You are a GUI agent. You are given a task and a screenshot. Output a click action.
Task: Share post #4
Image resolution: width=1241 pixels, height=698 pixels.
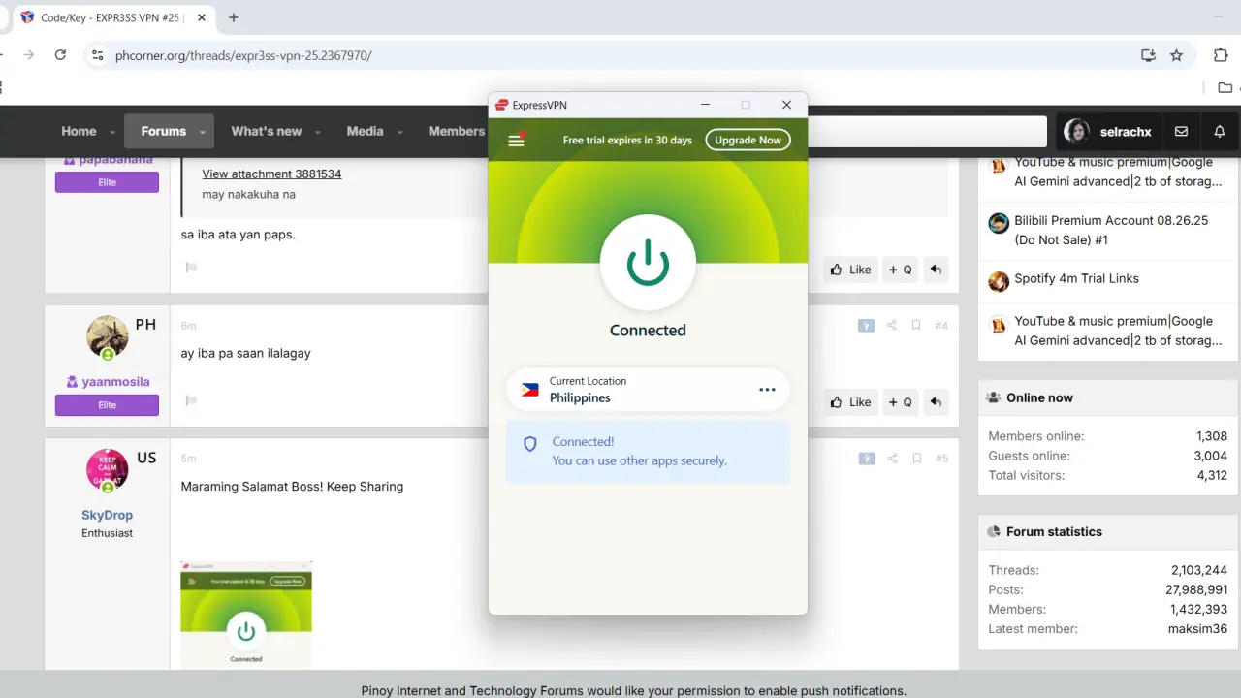892,326
